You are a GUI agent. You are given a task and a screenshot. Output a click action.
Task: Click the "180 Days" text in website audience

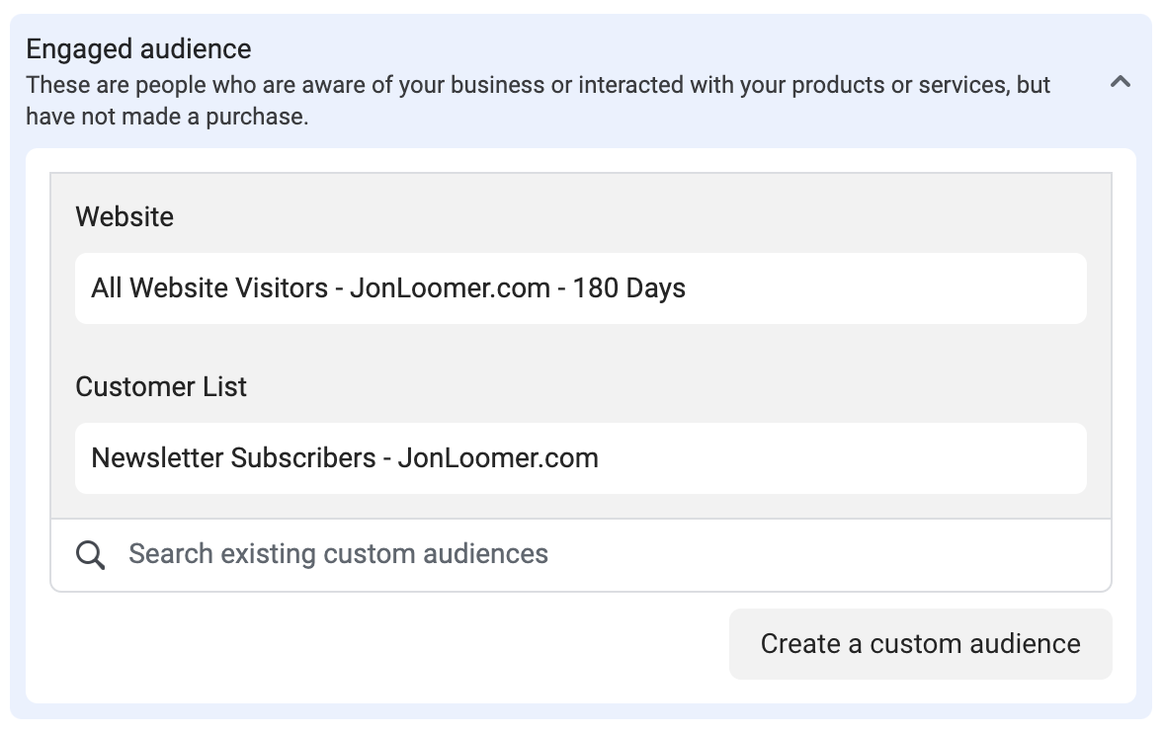click(x=628, y=287)
